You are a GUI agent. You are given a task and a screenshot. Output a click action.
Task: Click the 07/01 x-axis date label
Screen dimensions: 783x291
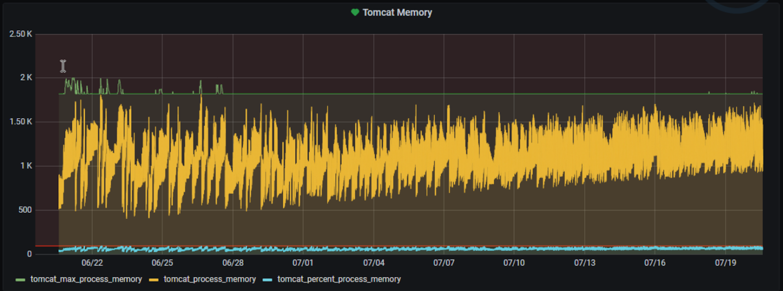(x=303, y=263)
